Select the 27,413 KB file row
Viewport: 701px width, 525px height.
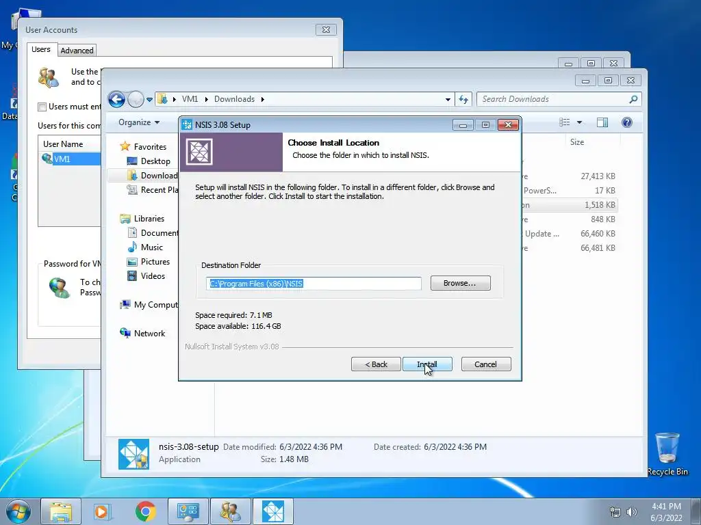[569, 176]
